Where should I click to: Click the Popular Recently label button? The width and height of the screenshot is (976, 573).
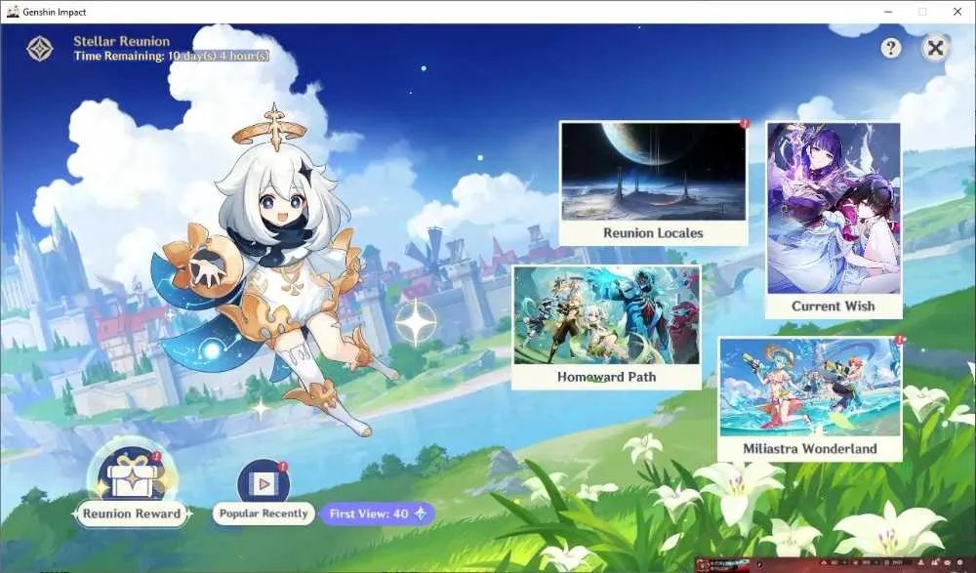coord(264,513)
